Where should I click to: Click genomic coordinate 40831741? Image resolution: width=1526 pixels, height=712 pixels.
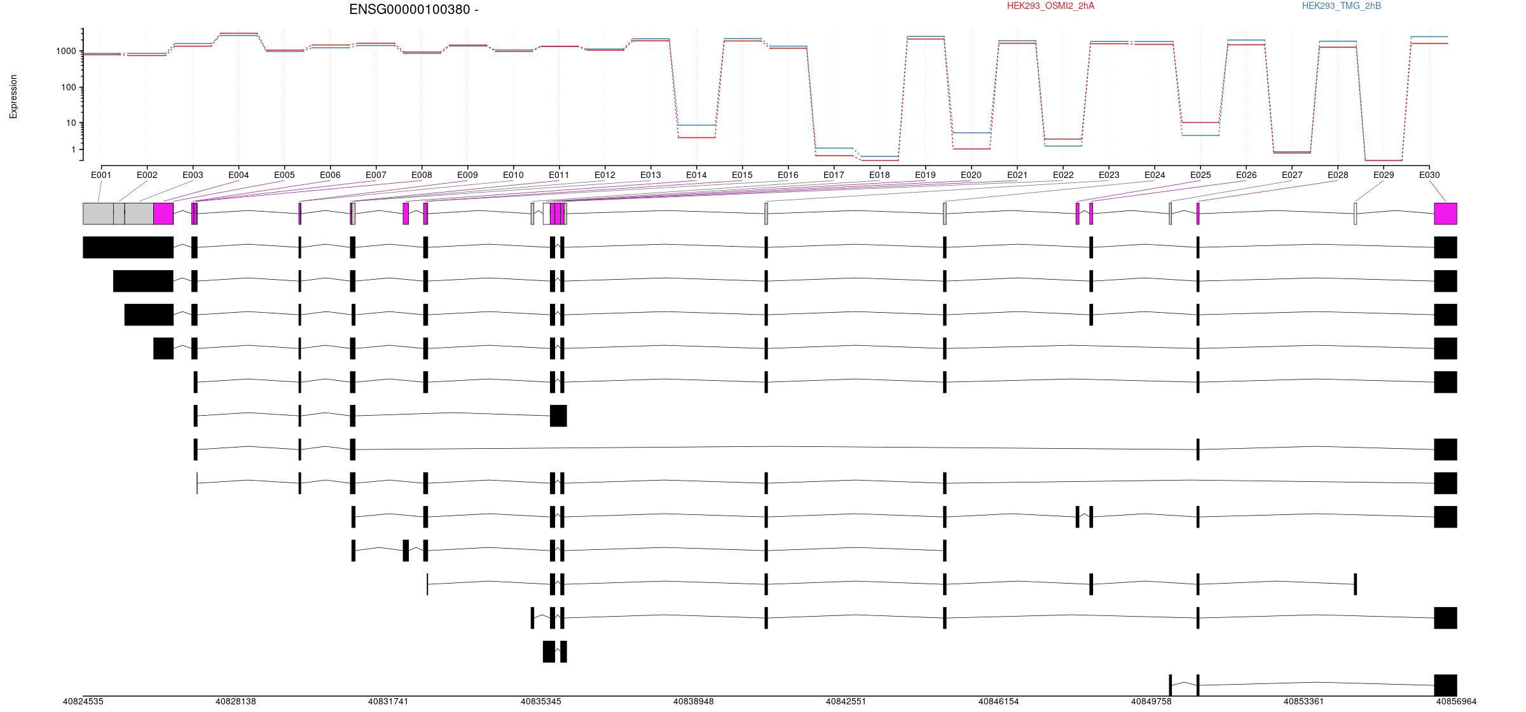coord(388,702)
